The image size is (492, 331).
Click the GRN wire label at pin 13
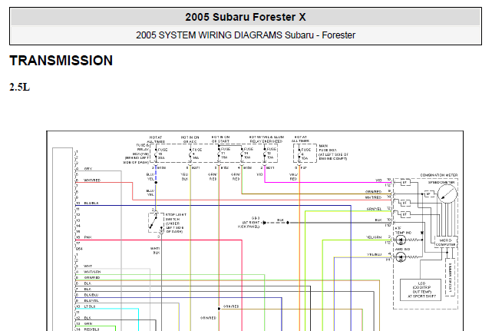tap(88, 323)
